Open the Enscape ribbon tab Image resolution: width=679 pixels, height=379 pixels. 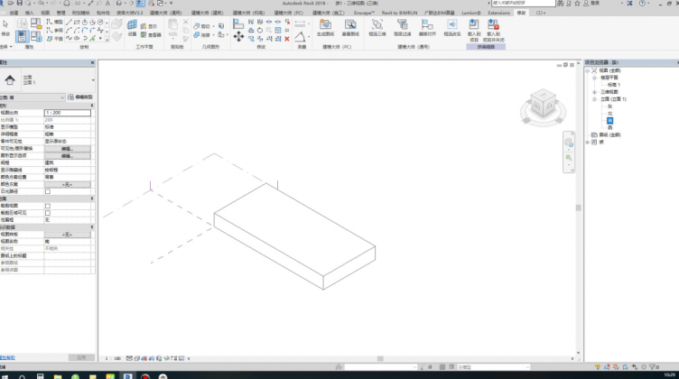point(364,13)
